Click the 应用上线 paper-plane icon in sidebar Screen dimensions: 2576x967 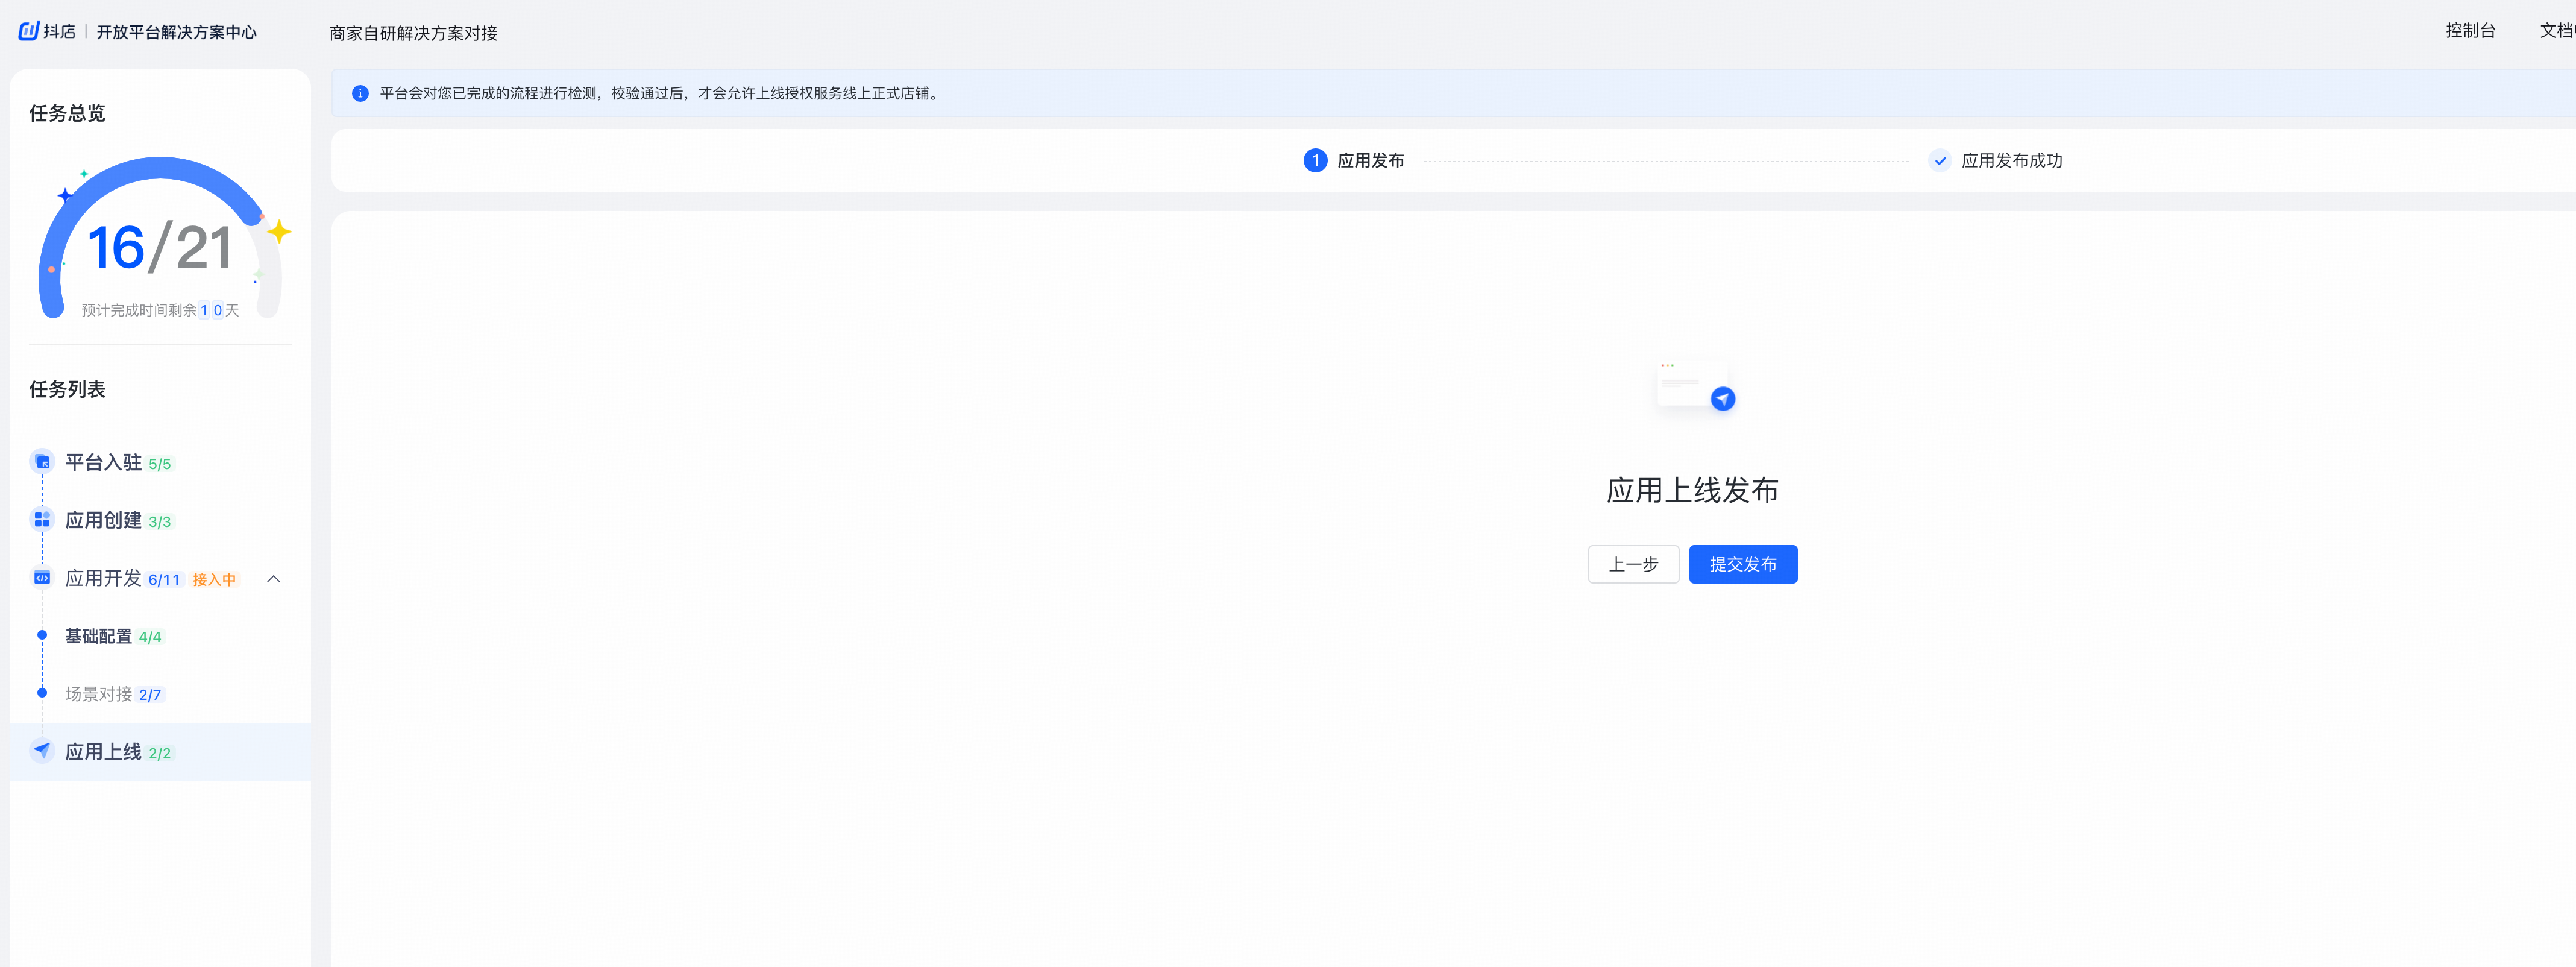point(42,750)
